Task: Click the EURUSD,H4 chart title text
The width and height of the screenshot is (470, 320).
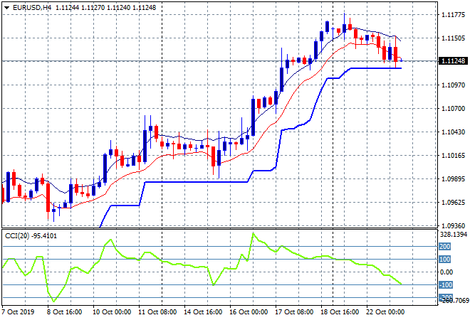Action: tap(32, 8)
